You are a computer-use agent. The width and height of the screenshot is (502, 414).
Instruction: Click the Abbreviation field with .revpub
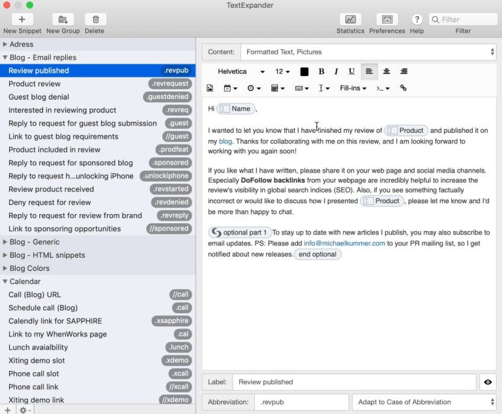tap(302, 402)
